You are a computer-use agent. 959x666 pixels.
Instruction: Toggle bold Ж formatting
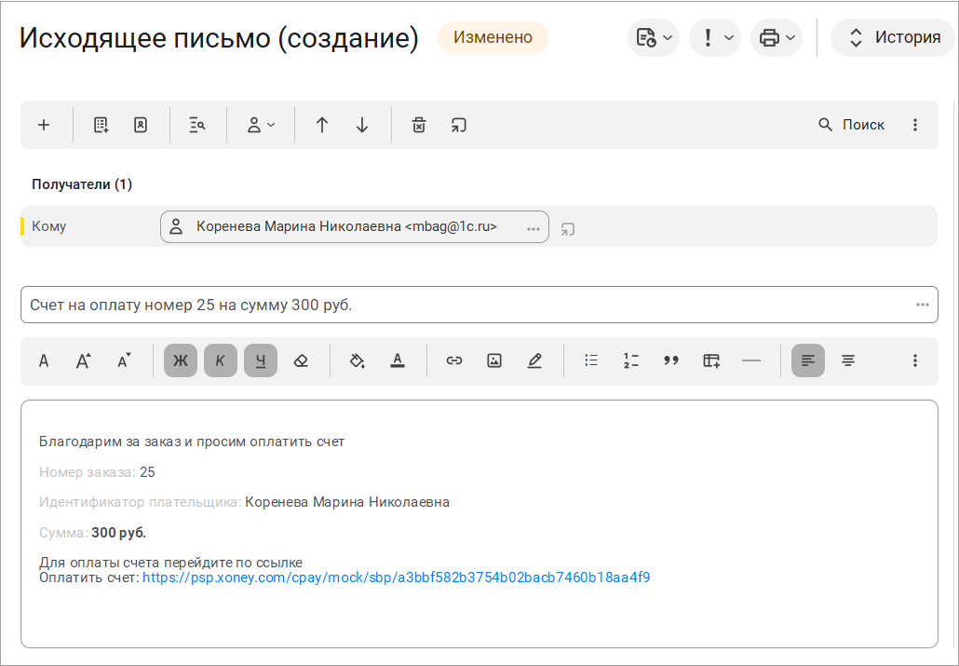181,360
